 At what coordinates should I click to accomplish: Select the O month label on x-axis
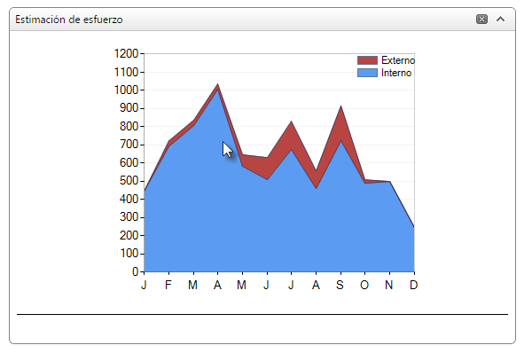click(364, 285)
